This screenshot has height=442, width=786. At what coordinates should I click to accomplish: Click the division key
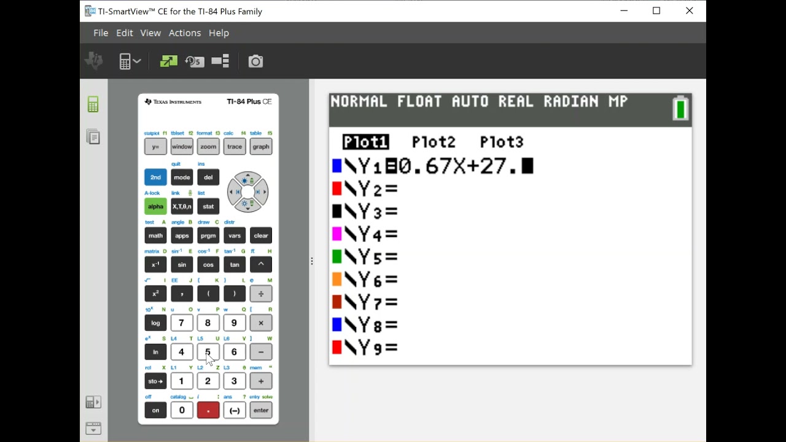(261, 294)
